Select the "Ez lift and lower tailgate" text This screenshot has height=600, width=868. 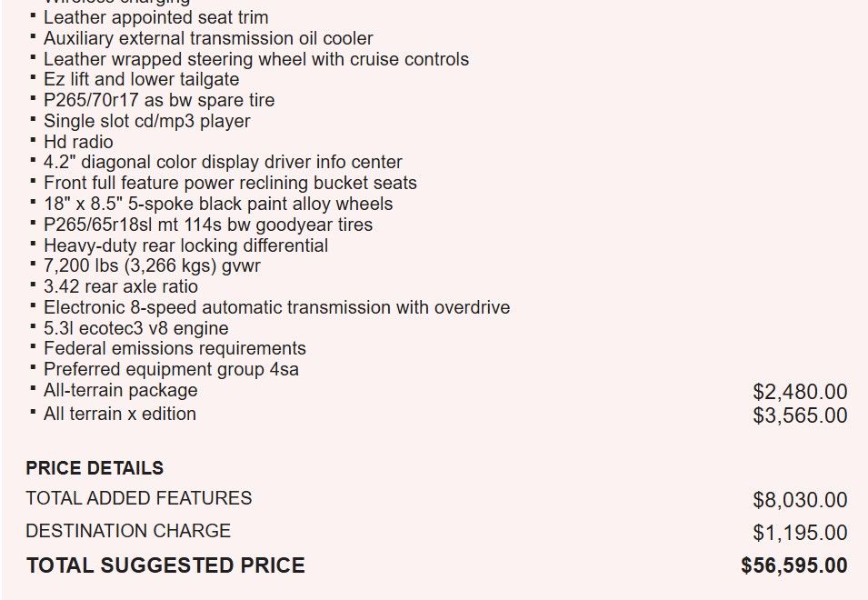[141, 79]
